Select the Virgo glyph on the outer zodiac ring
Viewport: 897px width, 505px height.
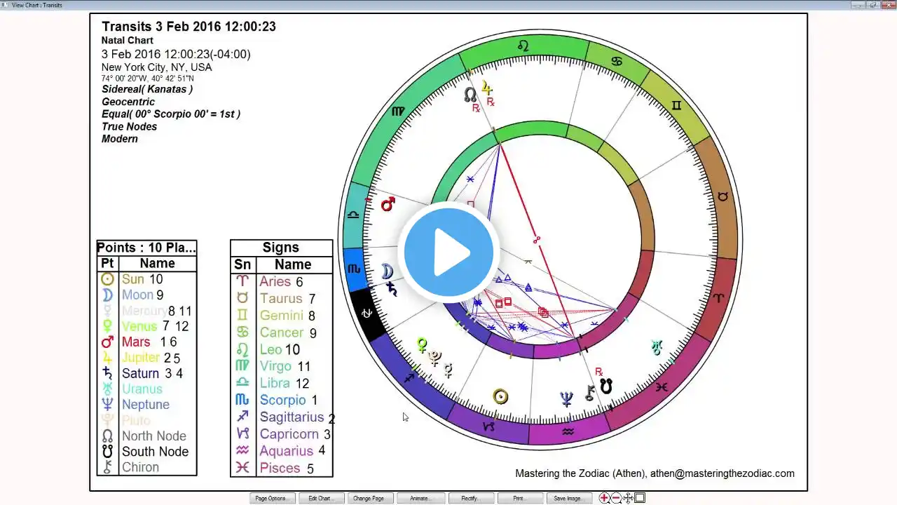pos(398,112)
